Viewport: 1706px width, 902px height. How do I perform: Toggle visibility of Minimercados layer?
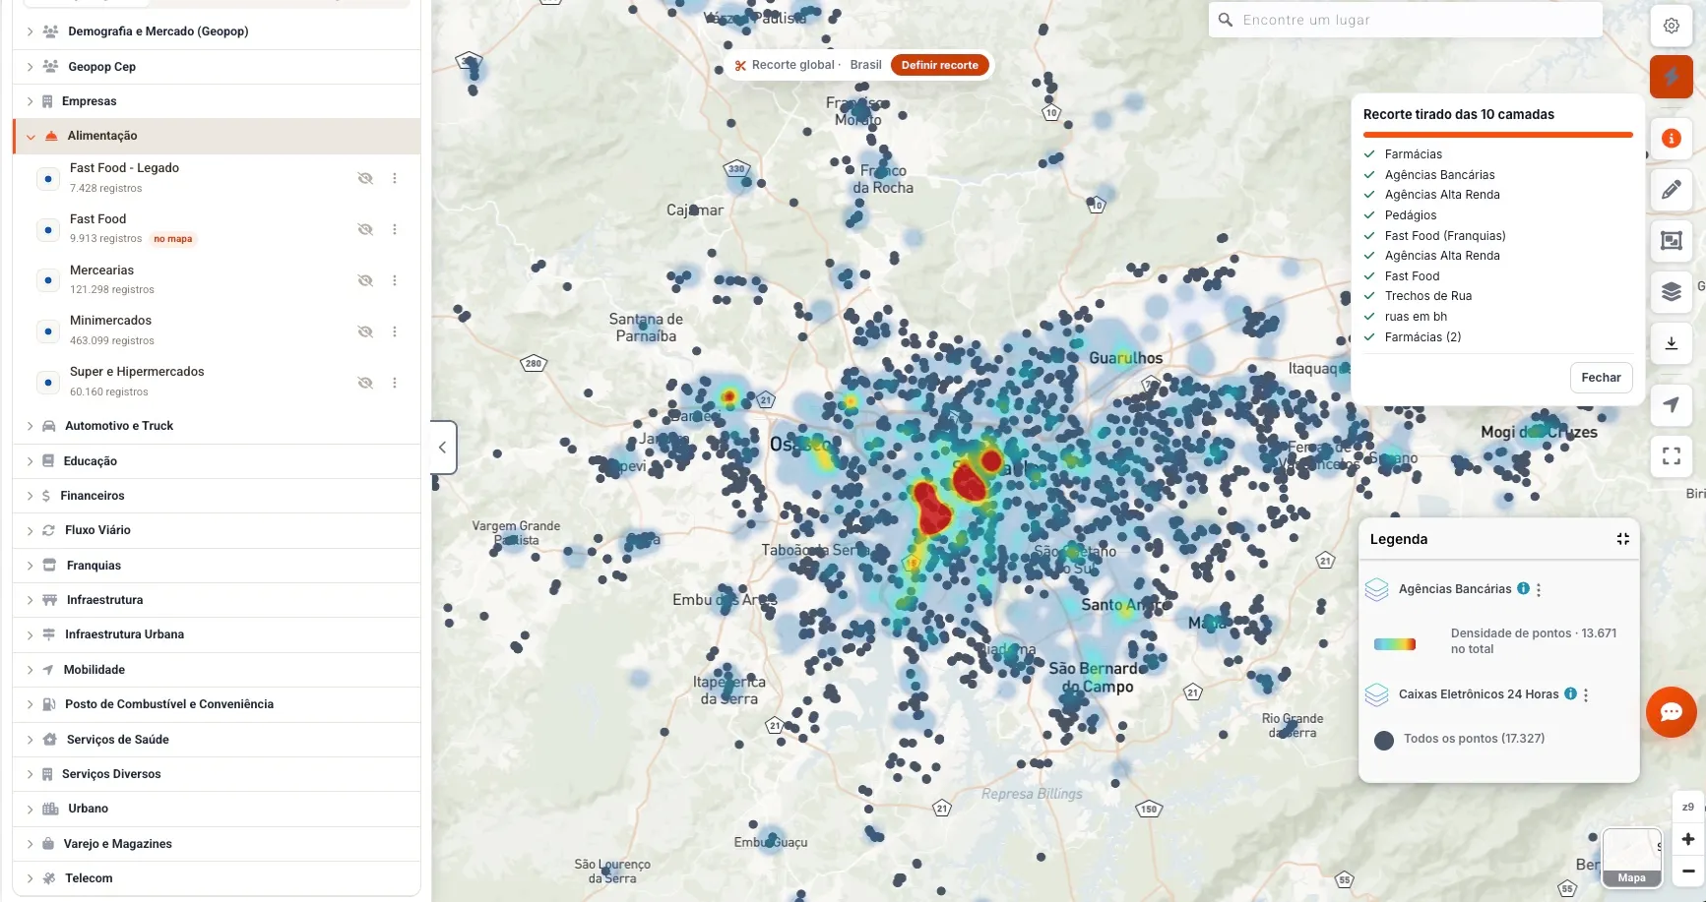pos(365,331)
